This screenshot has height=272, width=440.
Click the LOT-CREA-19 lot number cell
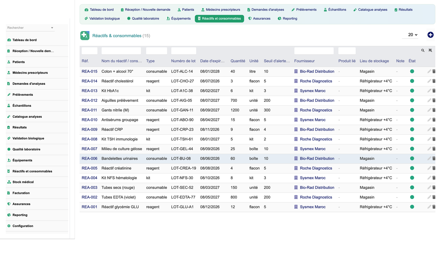(184, 168)
